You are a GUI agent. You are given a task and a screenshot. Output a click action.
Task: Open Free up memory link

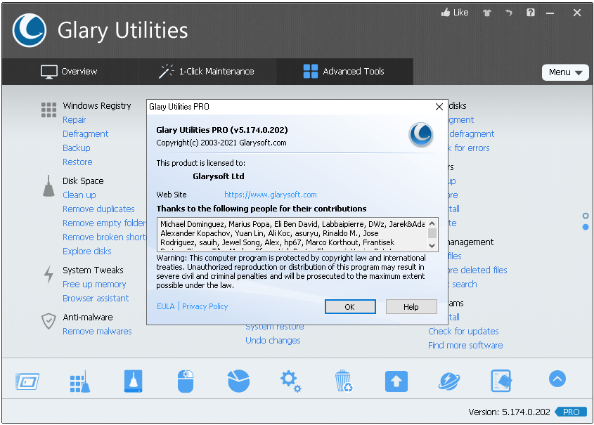[94, 285]
